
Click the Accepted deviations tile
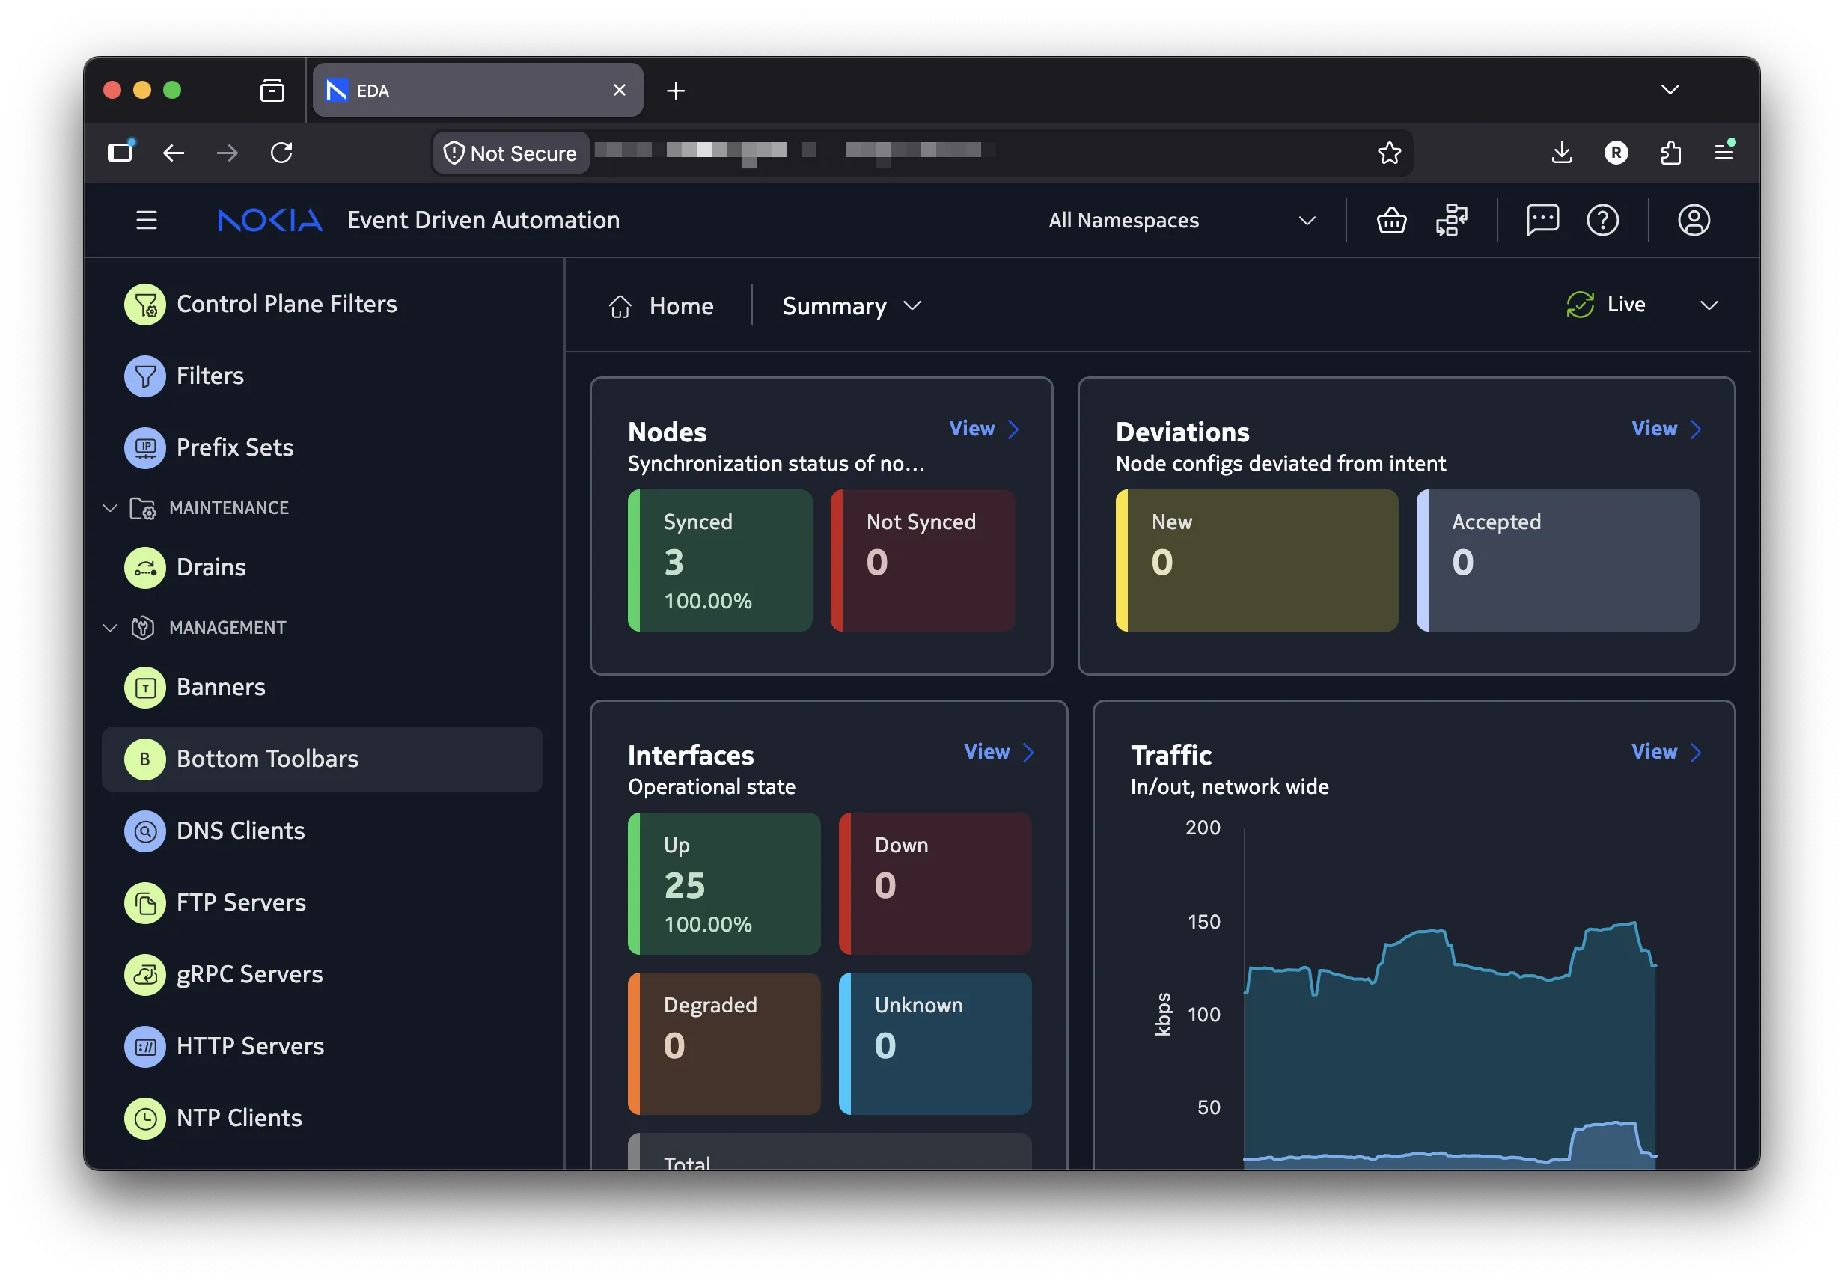pyautogui.click(x=1557, y=560)
